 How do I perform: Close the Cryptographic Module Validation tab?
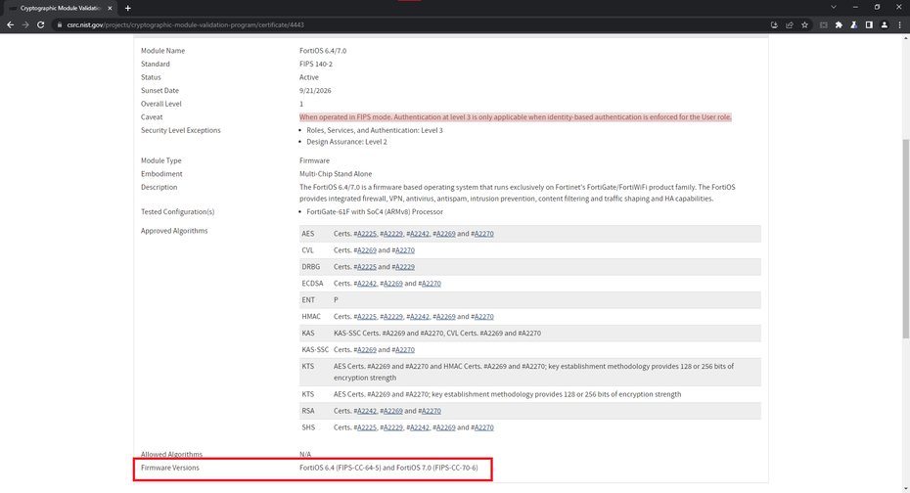[x=113, y=8]
